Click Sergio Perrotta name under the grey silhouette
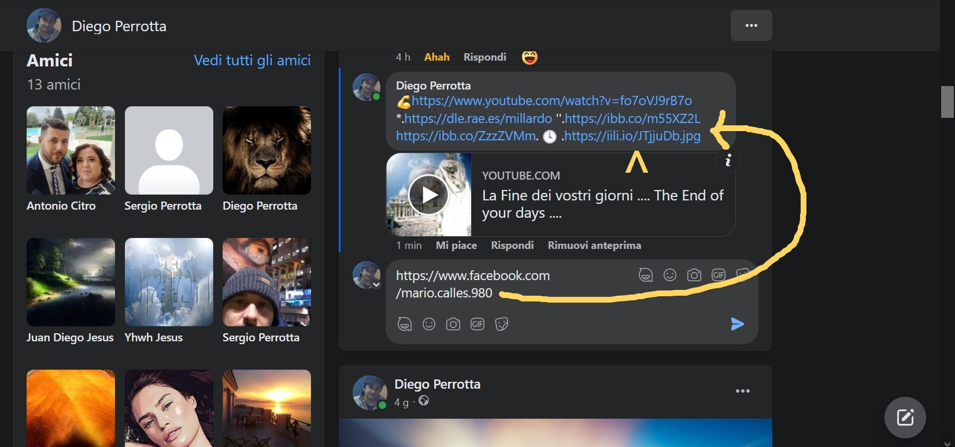Image resolution: width=955 pixels, height=447 pixels. pos(163,206)
